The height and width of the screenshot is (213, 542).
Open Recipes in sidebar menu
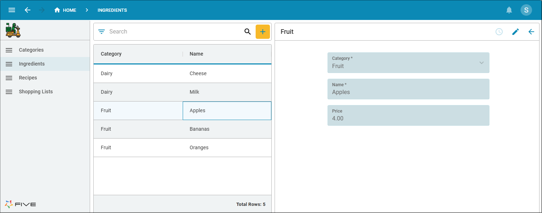click(x=28, y=78)
